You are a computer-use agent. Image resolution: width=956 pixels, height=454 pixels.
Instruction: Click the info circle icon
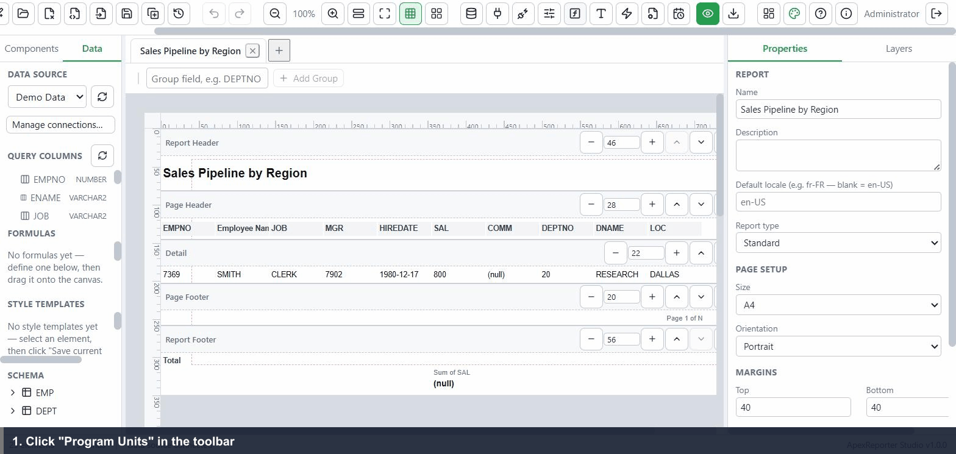pos(846,13)
